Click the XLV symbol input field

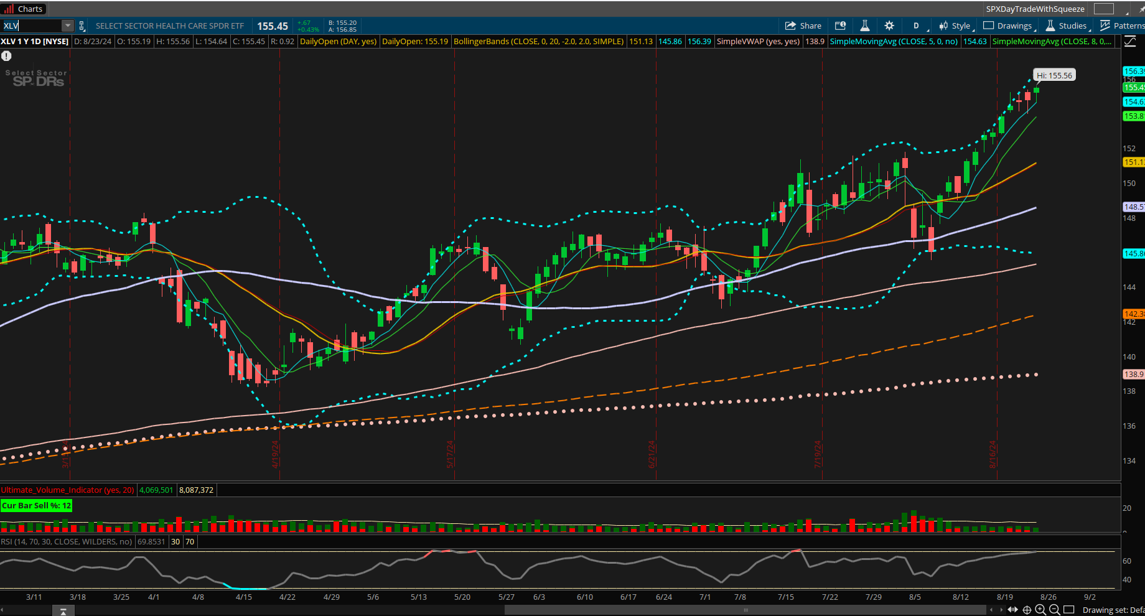point(32,26)
